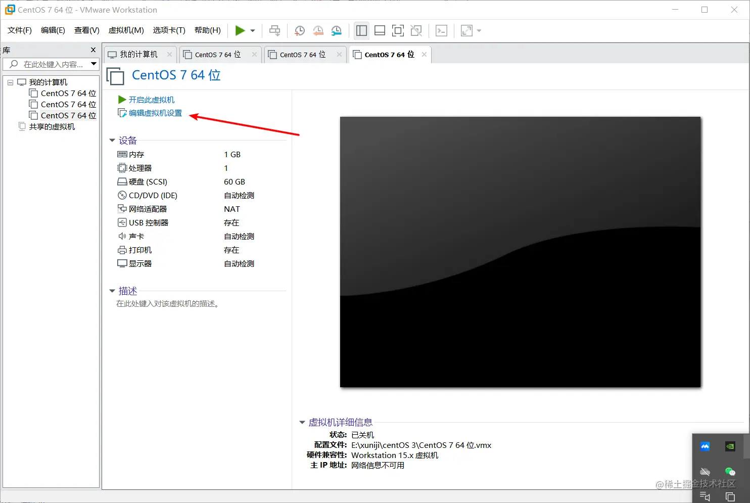Open the 文件(F) menu
This screenshot has width=750, height=503.
click(x=20, y=30)
